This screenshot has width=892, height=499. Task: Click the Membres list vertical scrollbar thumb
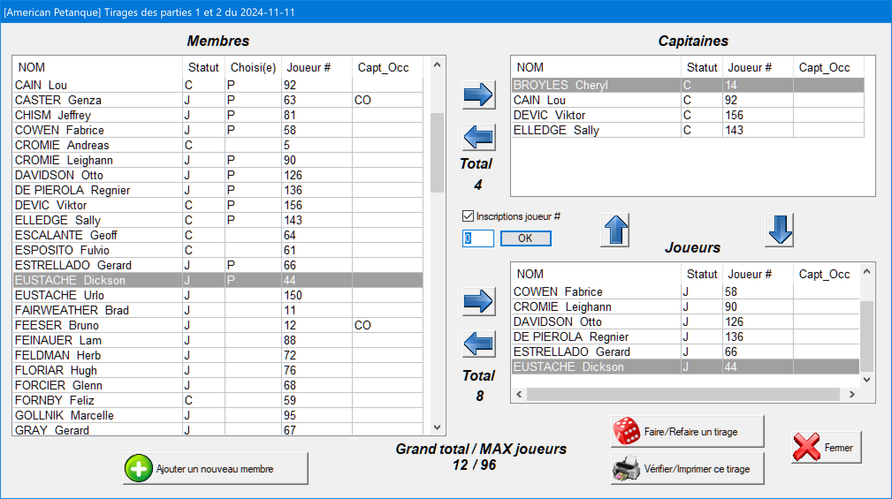tap(437, 152)
